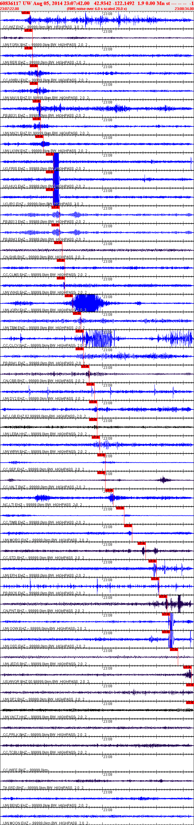Viewport: 194px width, 825px height.
Task: Select the UW.VVHS EHZ station label
Action: pyautogui.click(x=45, y=292)
